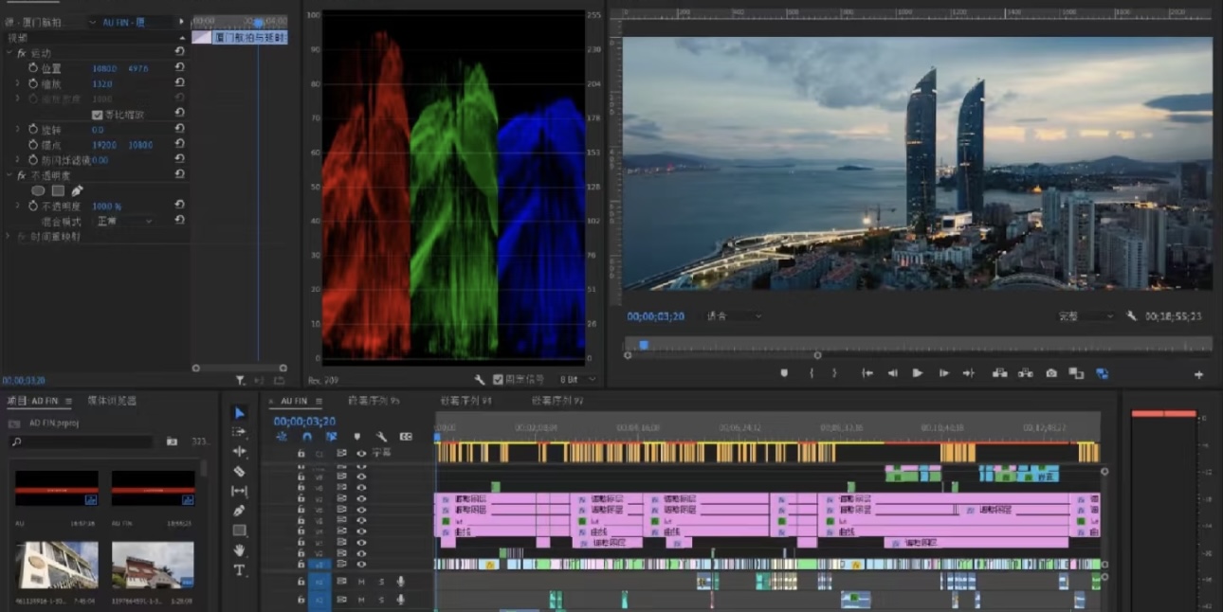Open the 完整 playback resolution dropdown
This screenshot has width=1223, height=612.
tap(1086, 315)
